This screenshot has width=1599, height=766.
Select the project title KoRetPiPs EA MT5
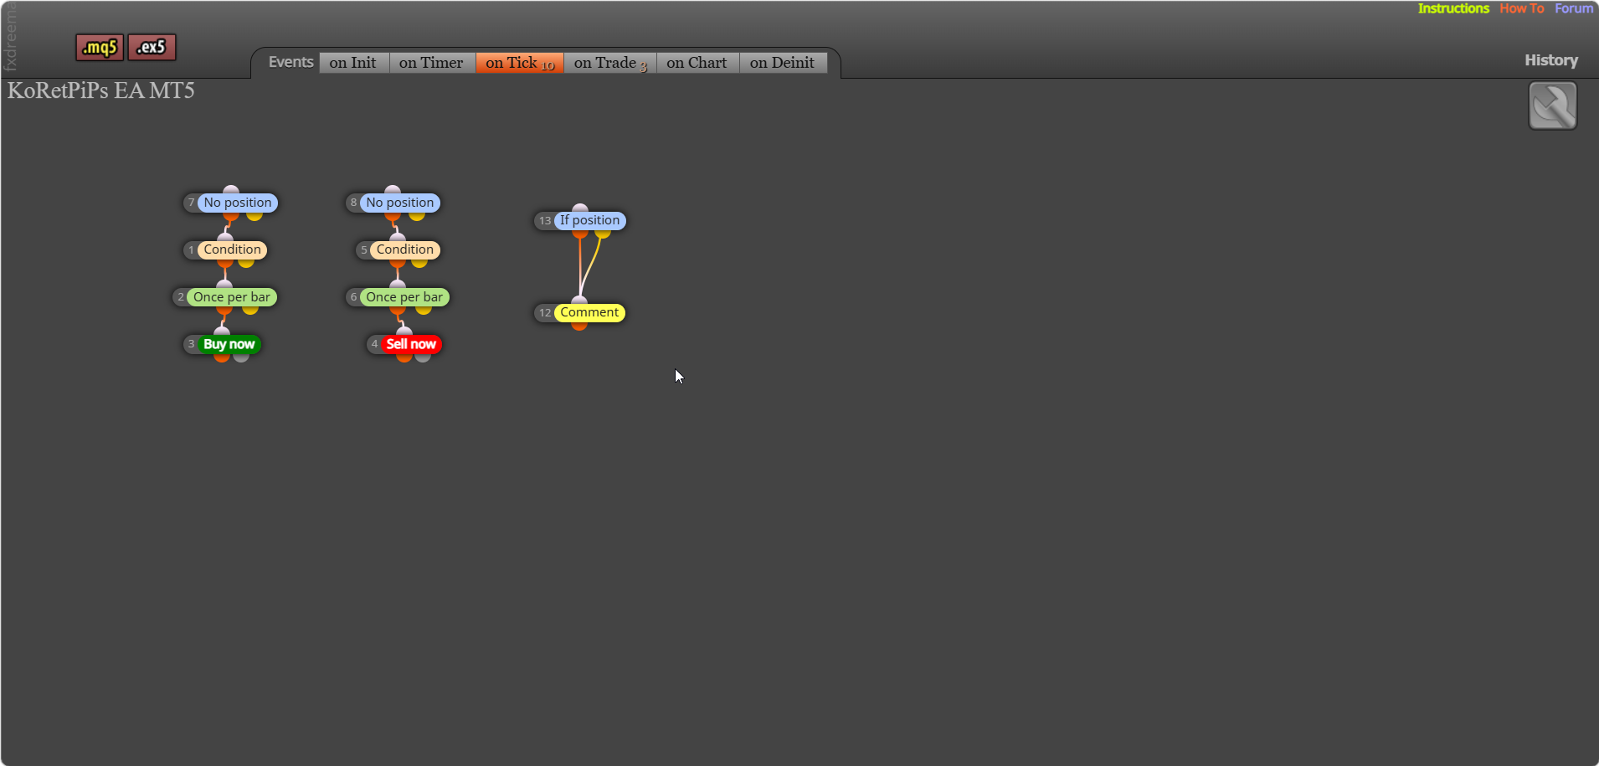coord(101,90)
